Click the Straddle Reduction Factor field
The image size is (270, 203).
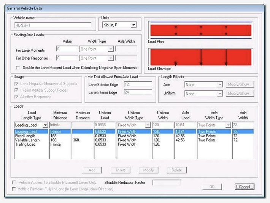tap(167, 182)
